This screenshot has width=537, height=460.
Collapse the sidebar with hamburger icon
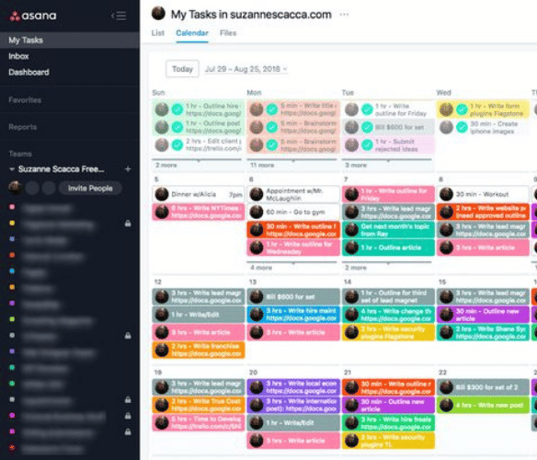[x=120, y=16]
